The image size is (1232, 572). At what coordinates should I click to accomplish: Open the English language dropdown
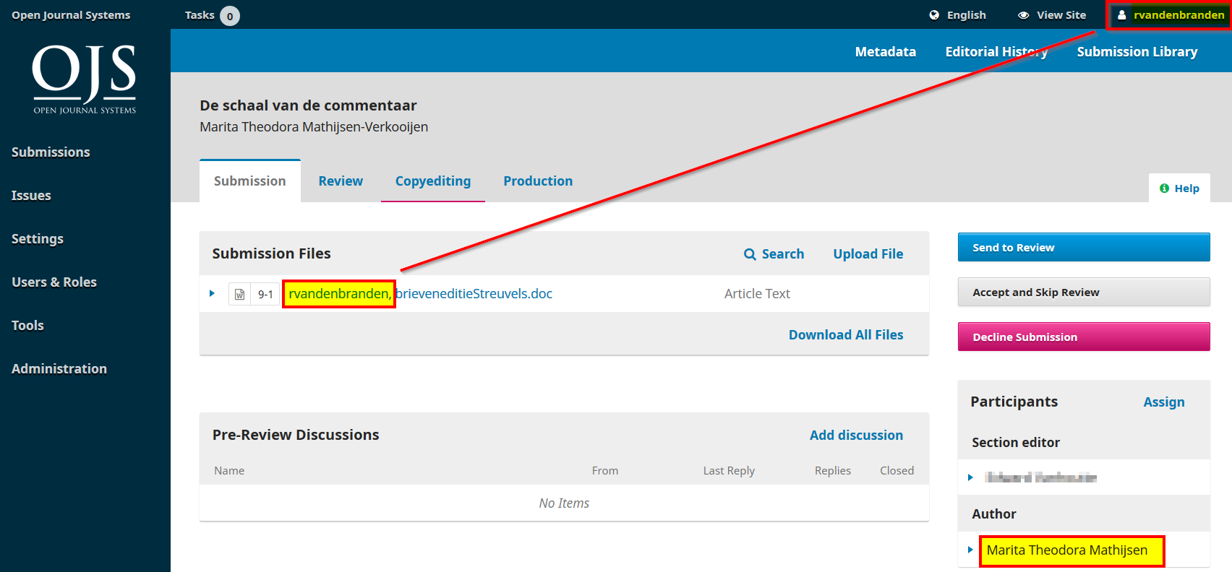(958, 15)
